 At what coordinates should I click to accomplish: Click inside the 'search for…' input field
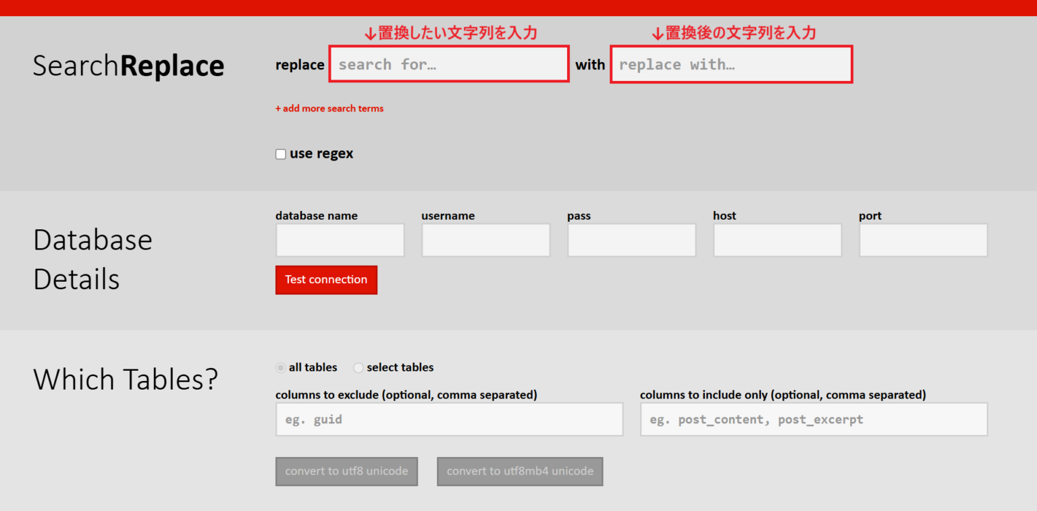448,63
